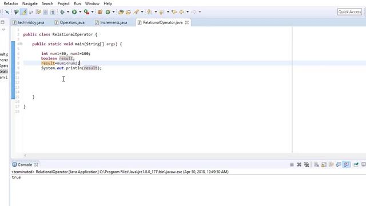Screen dimensions: 366x206
Task: Open the Window menu
Action: coord(92,4)
